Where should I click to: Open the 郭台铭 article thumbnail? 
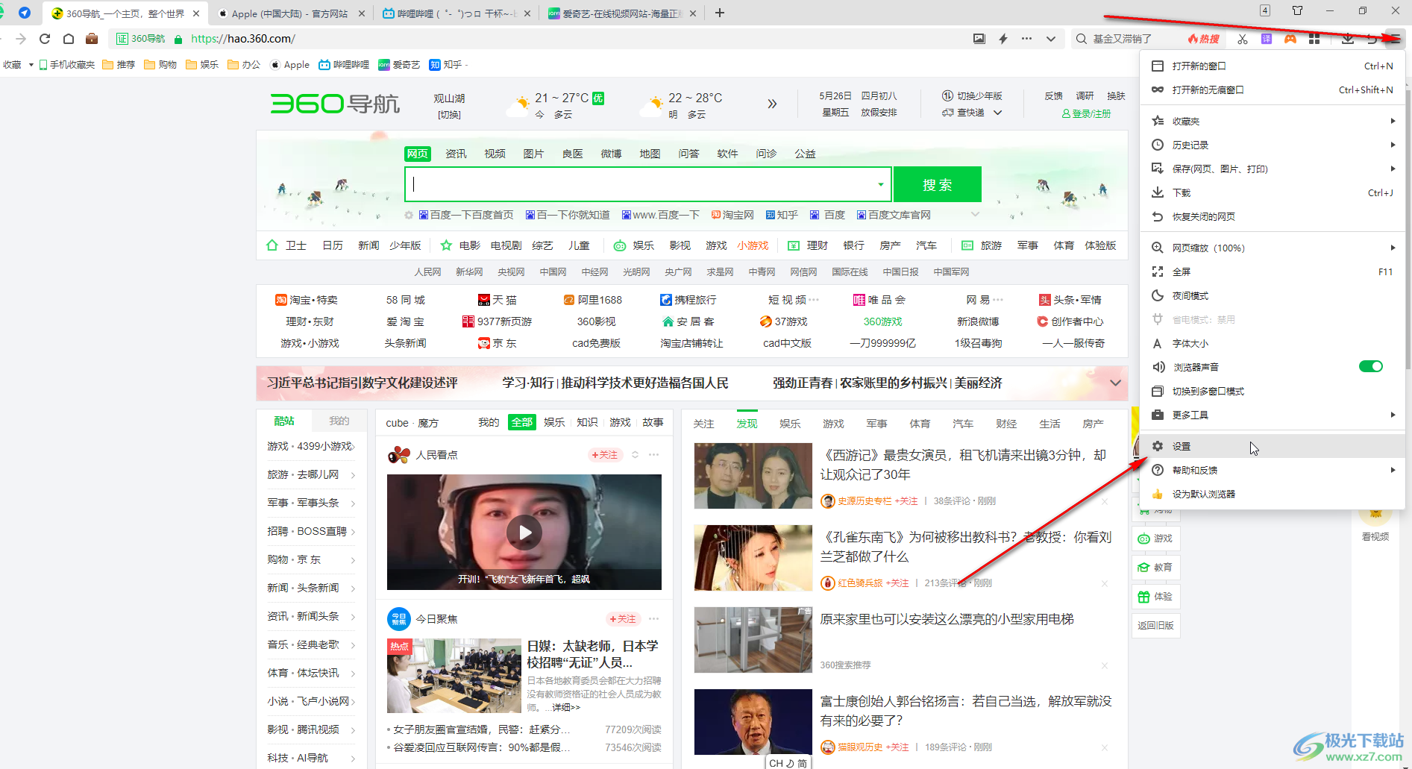(753, 722)
